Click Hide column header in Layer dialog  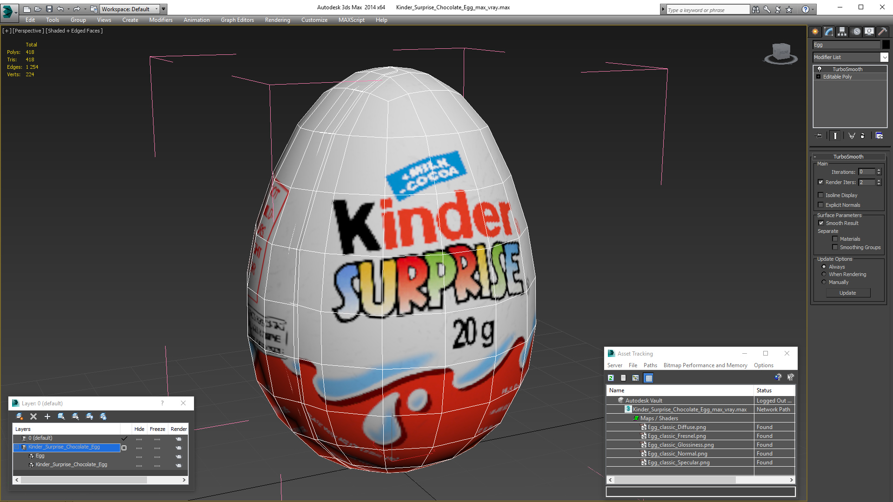point(139,429)
